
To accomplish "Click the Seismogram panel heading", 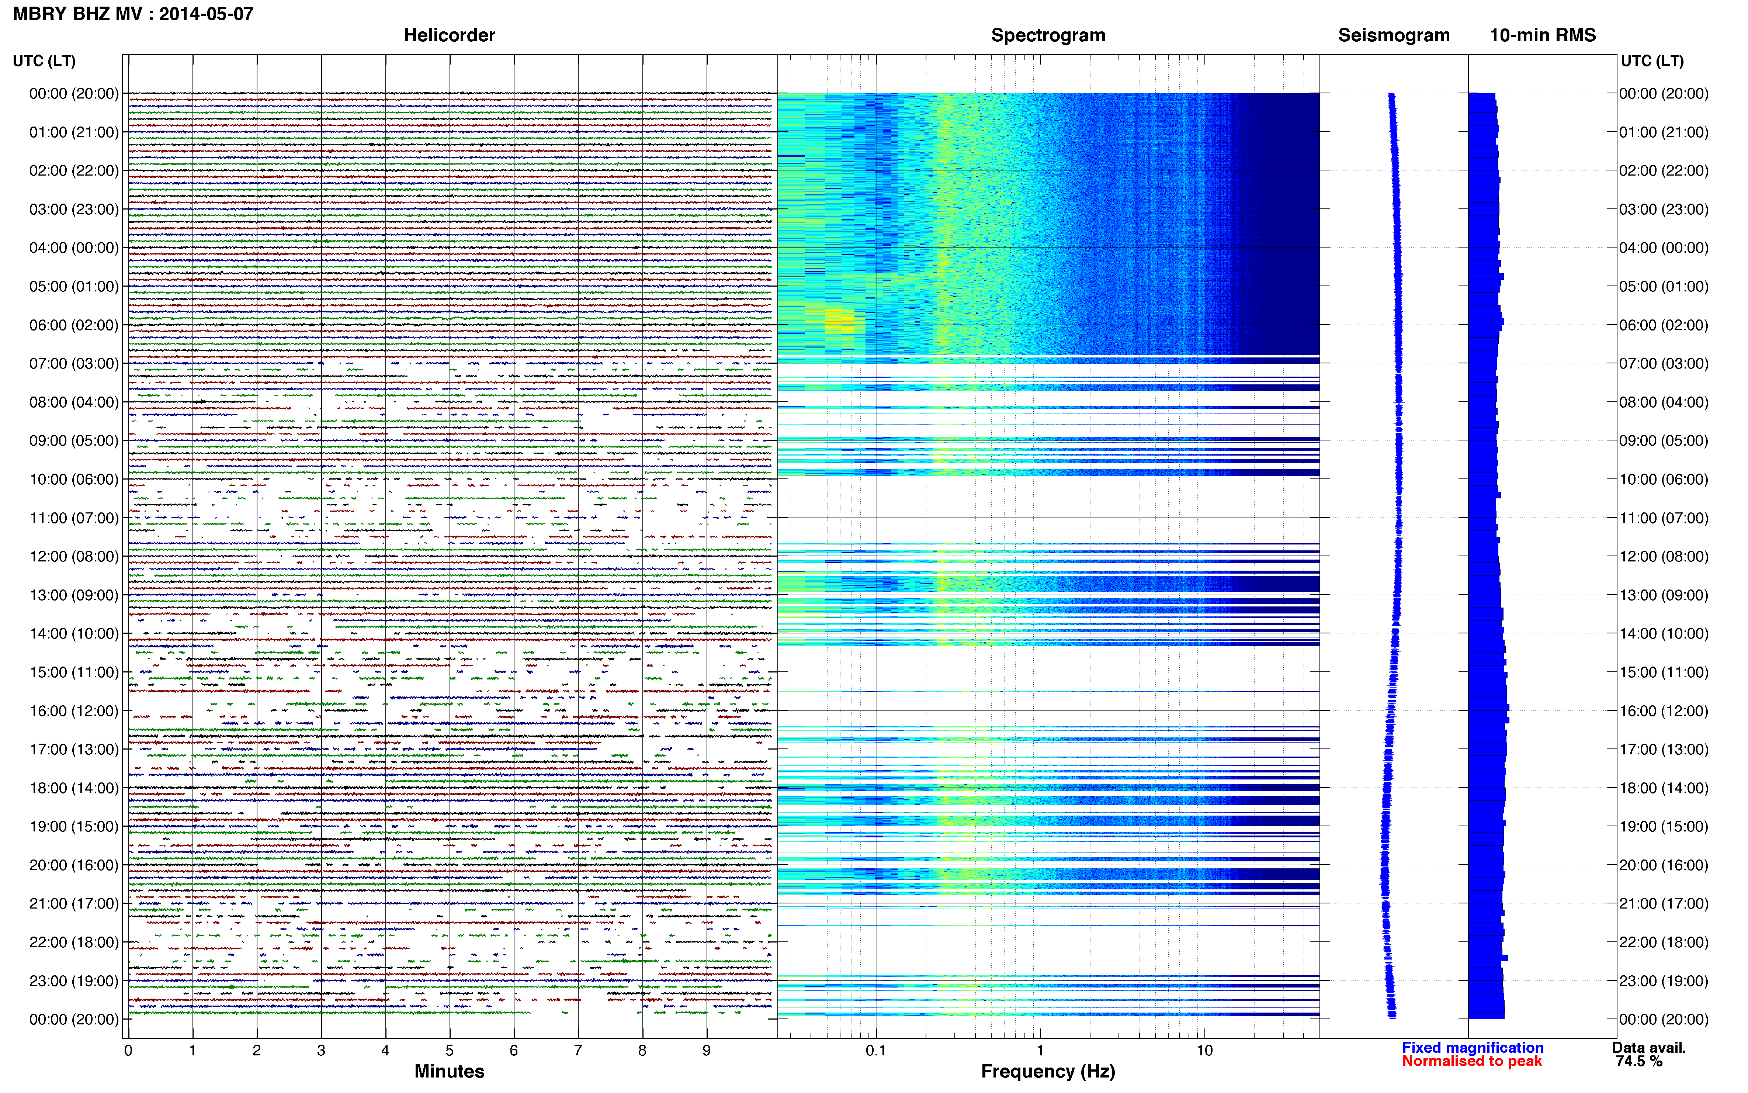I will tap(1393, 35).
